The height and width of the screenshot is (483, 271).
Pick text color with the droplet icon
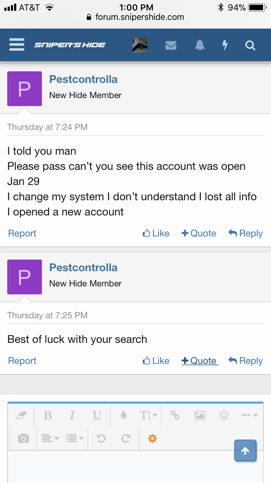pos(124,415)
